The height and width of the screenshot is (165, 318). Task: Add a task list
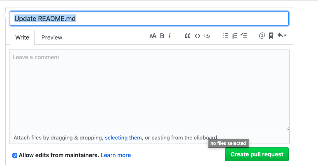click(x=244, y=36)
